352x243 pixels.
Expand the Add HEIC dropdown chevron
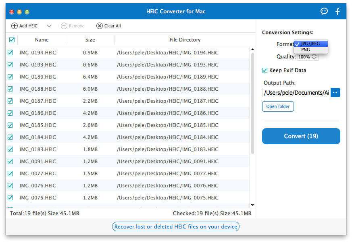pos(49,26)
